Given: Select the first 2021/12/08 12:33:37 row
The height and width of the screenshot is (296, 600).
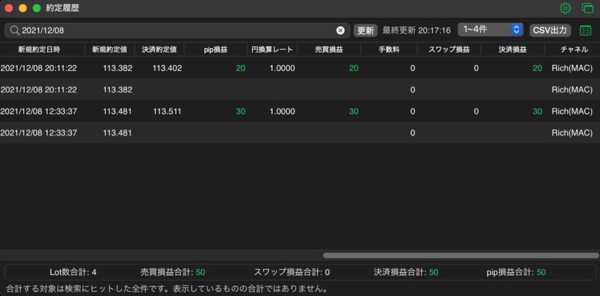Looking at the screenshot, I should [300, 111].
